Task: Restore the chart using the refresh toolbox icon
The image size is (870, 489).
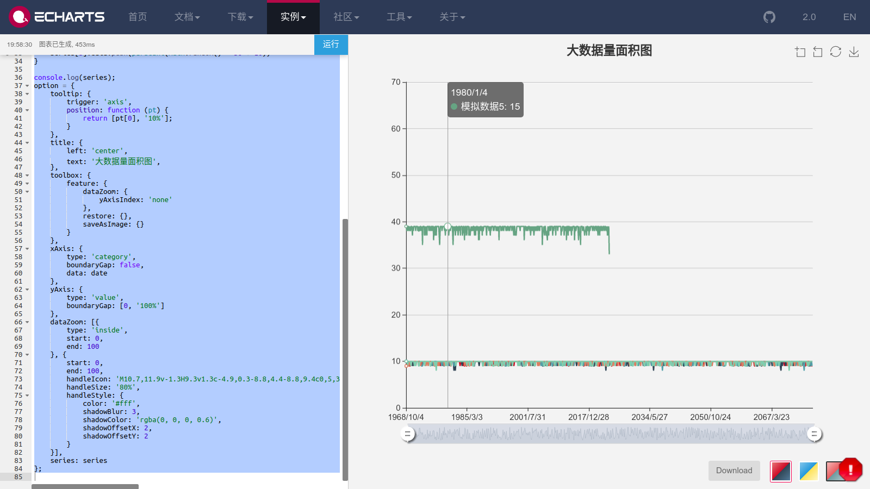Action: pos(836,52)
